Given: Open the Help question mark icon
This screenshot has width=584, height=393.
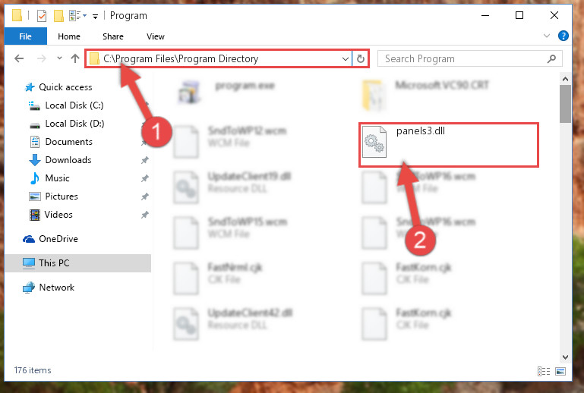Looking at the screenshot, I should (563, 36).
